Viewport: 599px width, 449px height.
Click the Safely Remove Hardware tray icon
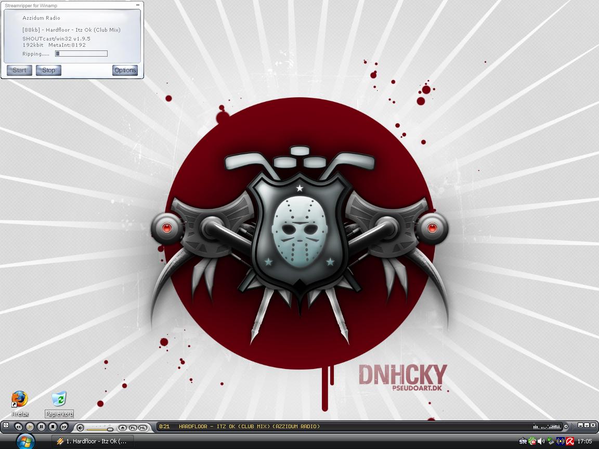(x=551, y=441)
